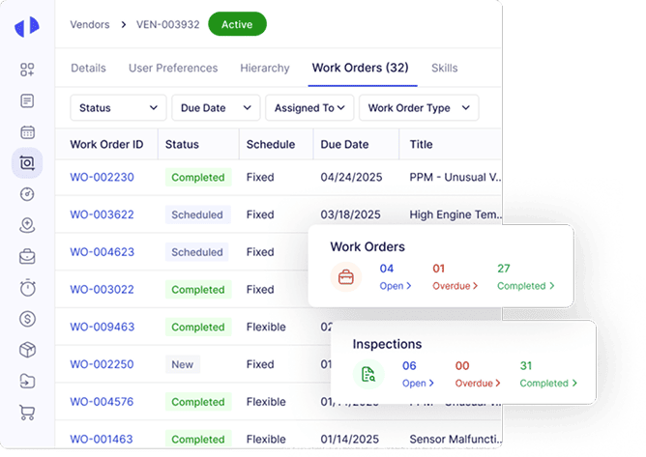The width and height of the screenshot is (646, 457).
Task: Open the box package sidebar icon
Action: coord(28,350)
